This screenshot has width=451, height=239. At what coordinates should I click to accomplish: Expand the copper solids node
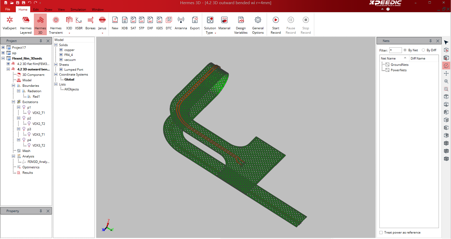(61, 50)
